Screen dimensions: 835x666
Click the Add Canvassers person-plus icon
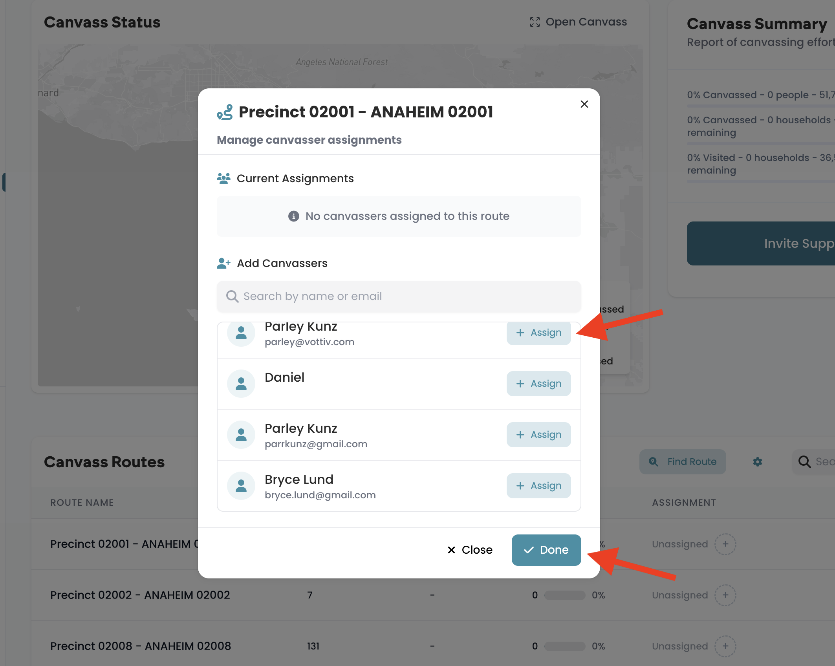click(223, 263)
